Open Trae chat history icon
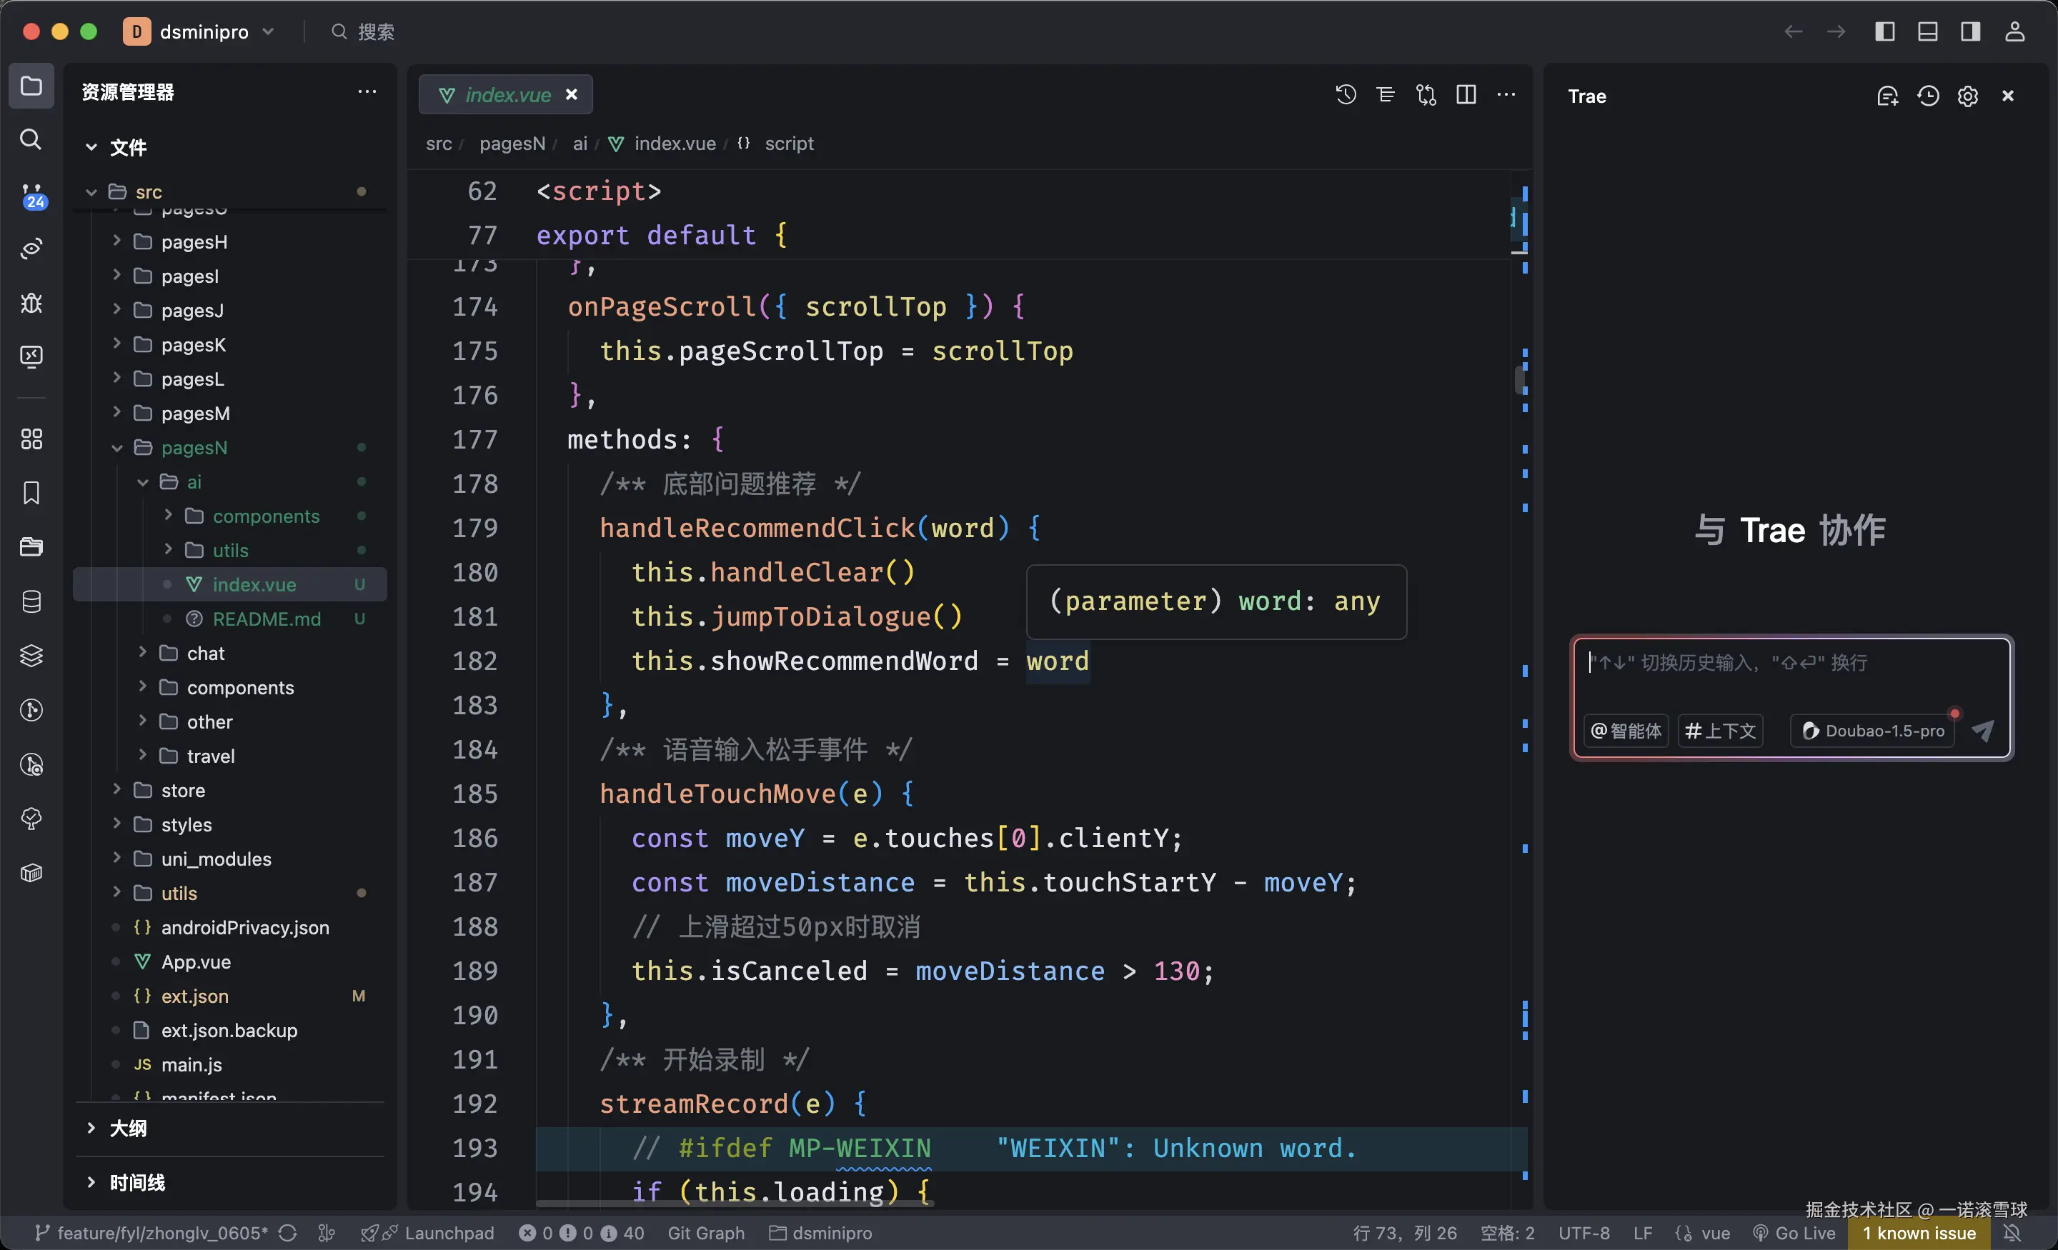This screenshot has width=2058, height=1250. coord(1928,96)
